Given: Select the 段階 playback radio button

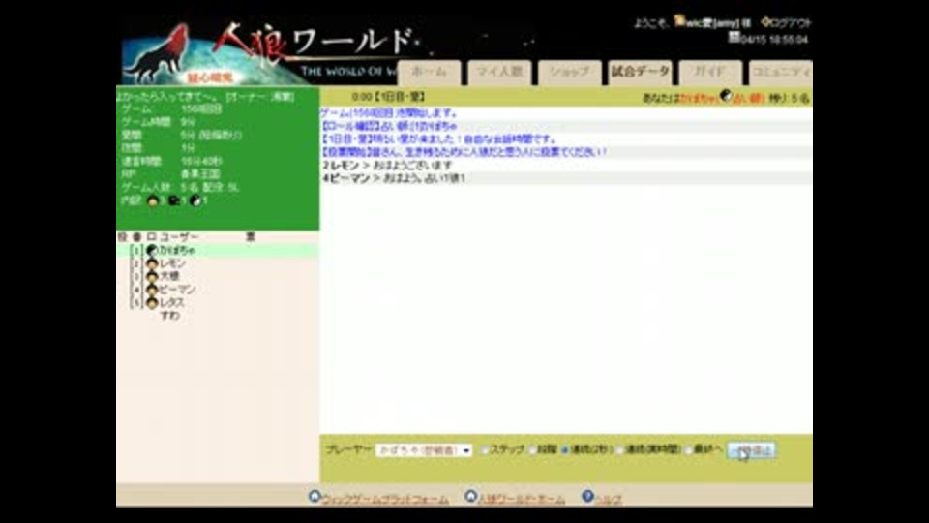Looking at the screenshot, I should 532,450.
